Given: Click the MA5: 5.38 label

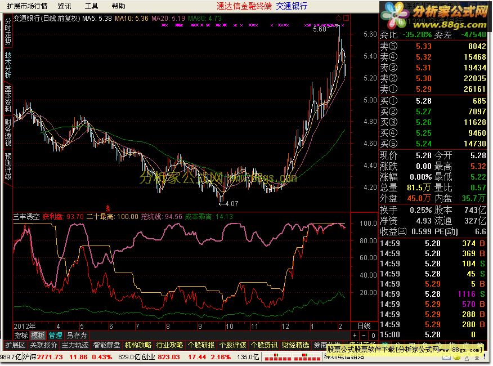Looking at the screenshot, I should tap(97, 18).
